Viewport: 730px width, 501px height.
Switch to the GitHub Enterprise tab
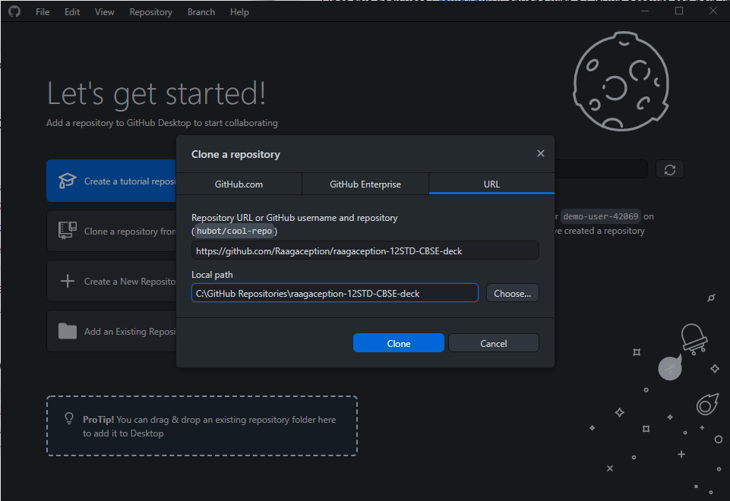tap(365, 184)
